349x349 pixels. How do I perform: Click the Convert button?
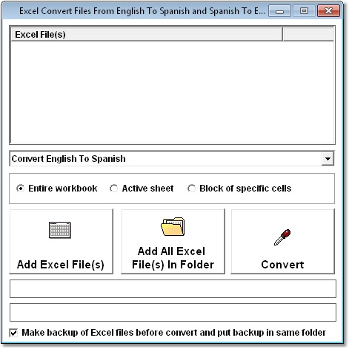282,241
